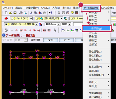The image size is (116, 99).
Task: Toggle the マーク selection target button
Action: coord(66,40)
